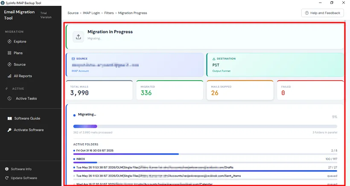Click the Failed 0 card
This screenshot has width=350, height=186.
coord(310,90)
